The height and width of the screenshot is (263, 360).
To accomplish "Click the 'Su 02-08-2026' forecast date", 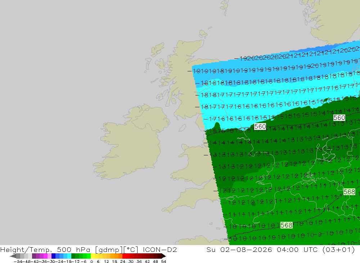I will pos(239,249).
